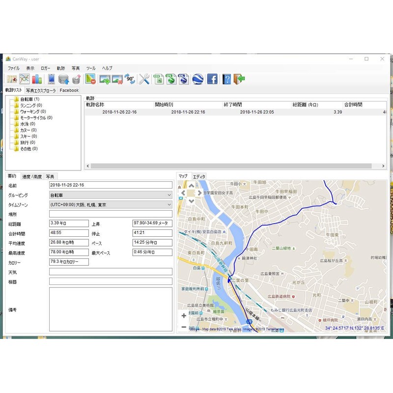Export track using the GPX icon
The width and height of the screenshot is (393, 393).
(x=170, y=79)
